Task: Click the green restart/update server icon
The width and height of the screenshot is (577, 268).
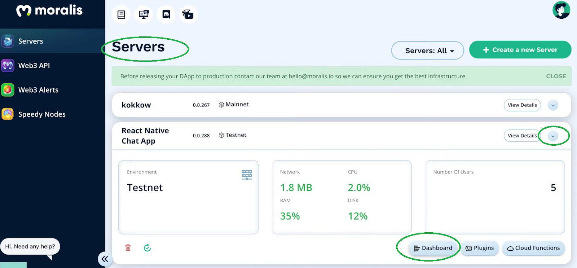Action: (147, 247)
